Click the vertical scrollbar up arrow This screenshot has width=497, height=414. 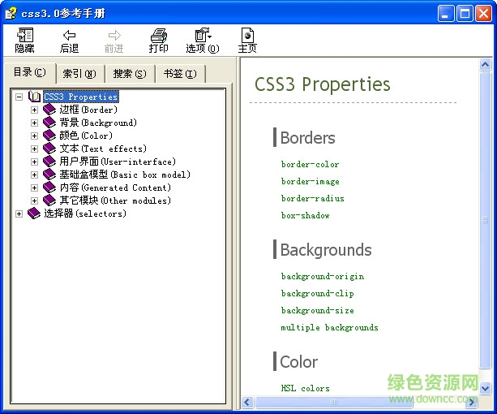pyautogui.click(x=485, y=65)
